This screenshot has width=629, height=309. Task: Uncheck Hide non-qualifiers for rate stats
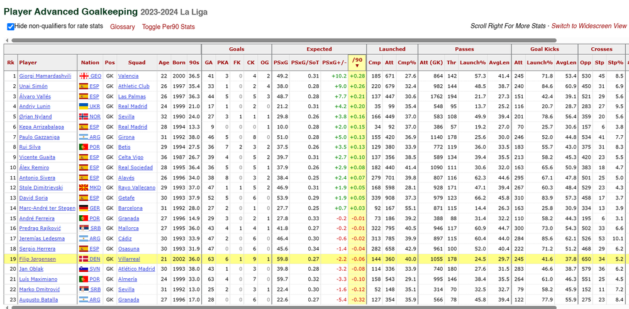[x=11, y=27]
